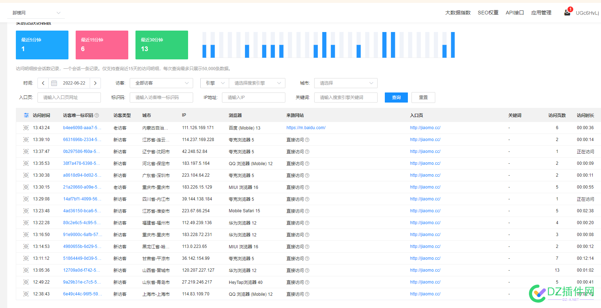This screenshot has height=308, width=601.
Task: Click detail icon for 13:22:28 row
Action: click(26, 223)
